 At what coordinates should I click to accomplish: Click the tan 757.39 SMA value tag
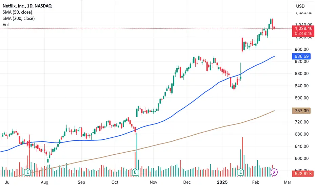pos(301,111)
